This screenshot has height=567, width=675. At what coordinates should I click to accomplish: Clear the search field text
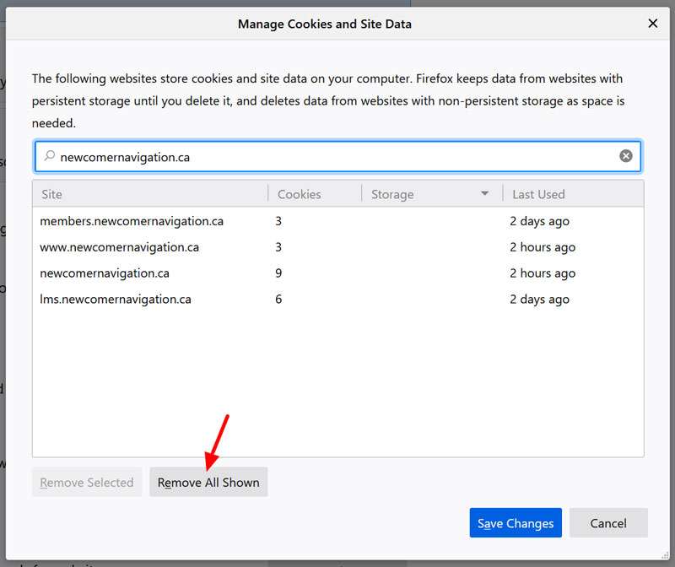pyautogui.click(x=625, y=156)
